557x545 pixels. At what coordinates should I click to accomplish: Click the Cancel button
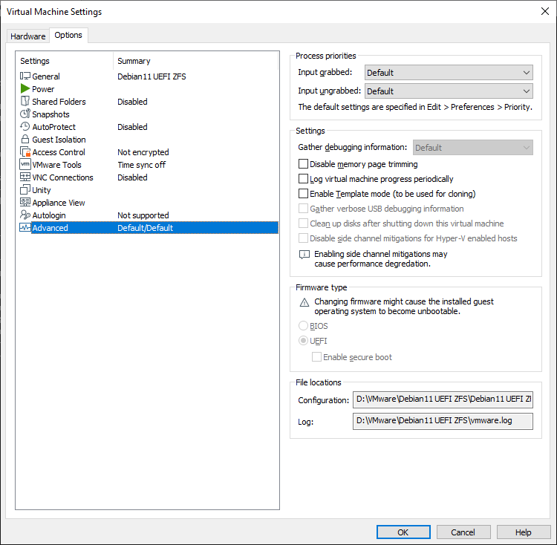pos(463,532)
